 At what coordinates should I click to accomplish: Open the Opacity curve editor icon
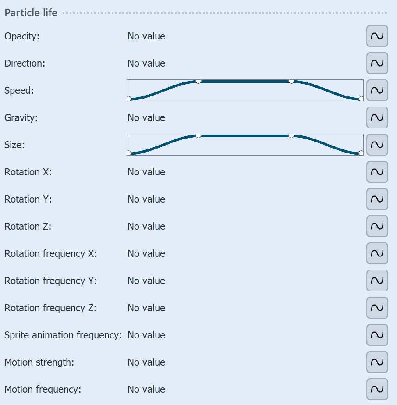pyautogui.click(x=377, y=36)
